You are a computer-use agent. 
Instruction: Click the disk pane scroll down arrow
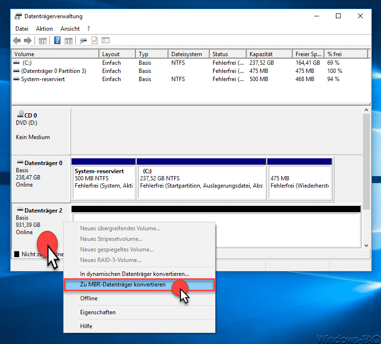click(x=366, y=246)
